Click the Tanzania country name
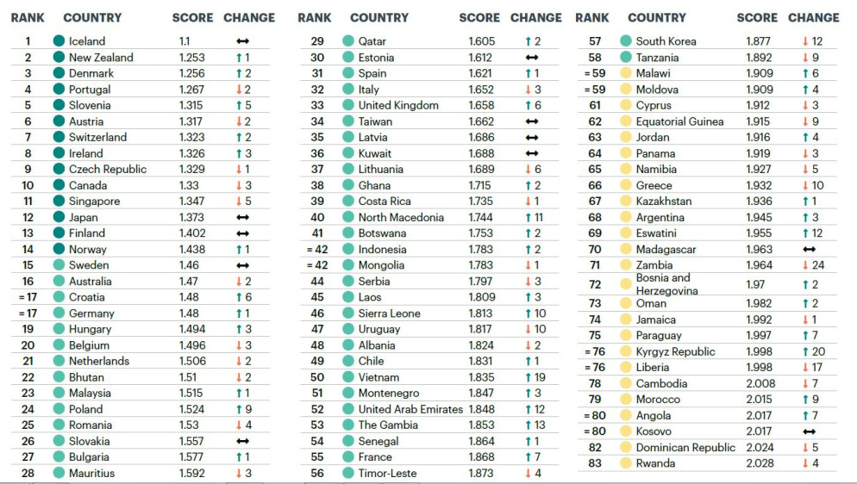 [x=658, y=58]
